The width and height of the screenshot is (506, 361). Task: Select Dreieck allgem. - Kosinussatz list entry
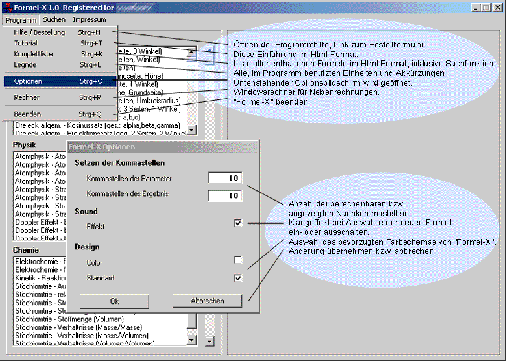(x=97, y=125)
